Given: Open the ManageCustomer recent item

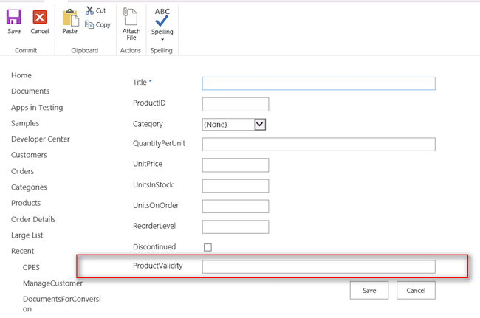Looking at the screenshot, I should 52,283.
